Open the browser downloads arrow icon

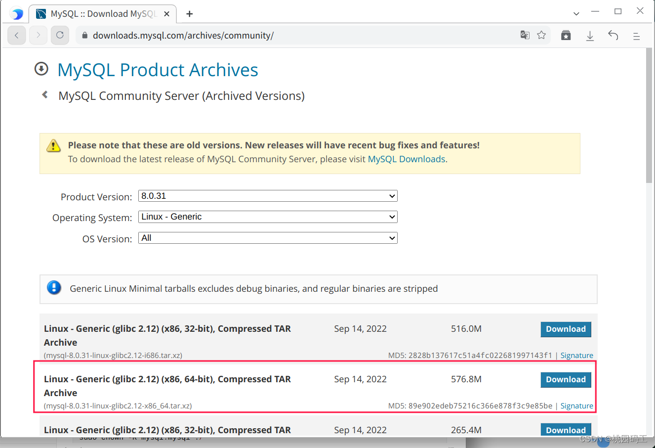590,36
